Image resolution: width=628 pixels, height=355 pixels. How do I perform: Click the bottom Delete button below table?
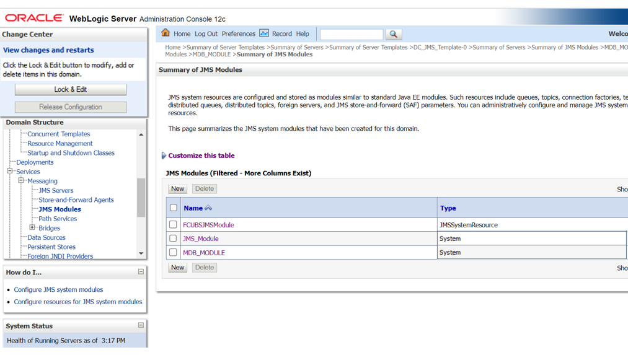(x=204, y=268)
